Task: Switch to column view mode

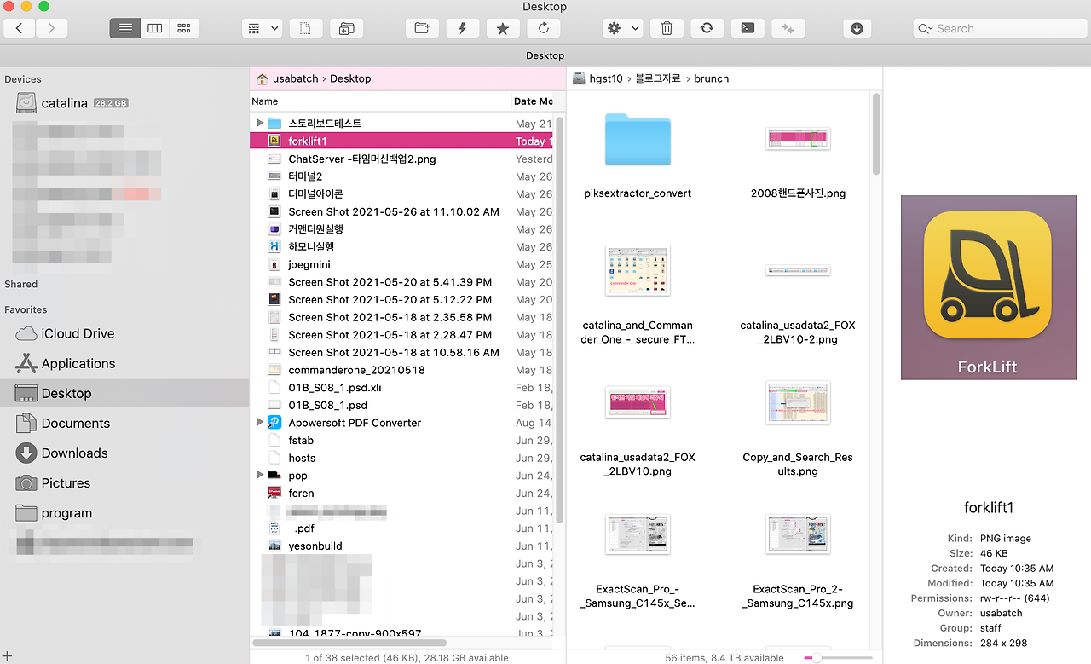Action: (x=155, y=28)
